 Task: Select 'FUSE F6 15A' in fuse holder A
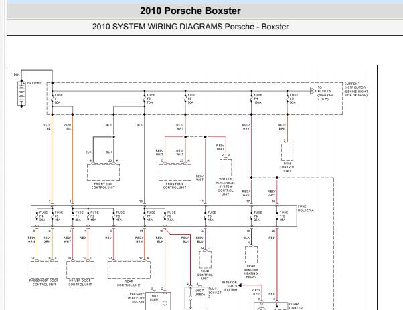click(212, 216)
